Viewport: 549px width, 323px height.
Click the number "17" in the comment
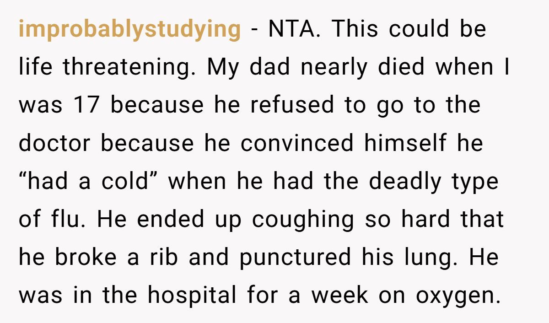pos(86,106)
